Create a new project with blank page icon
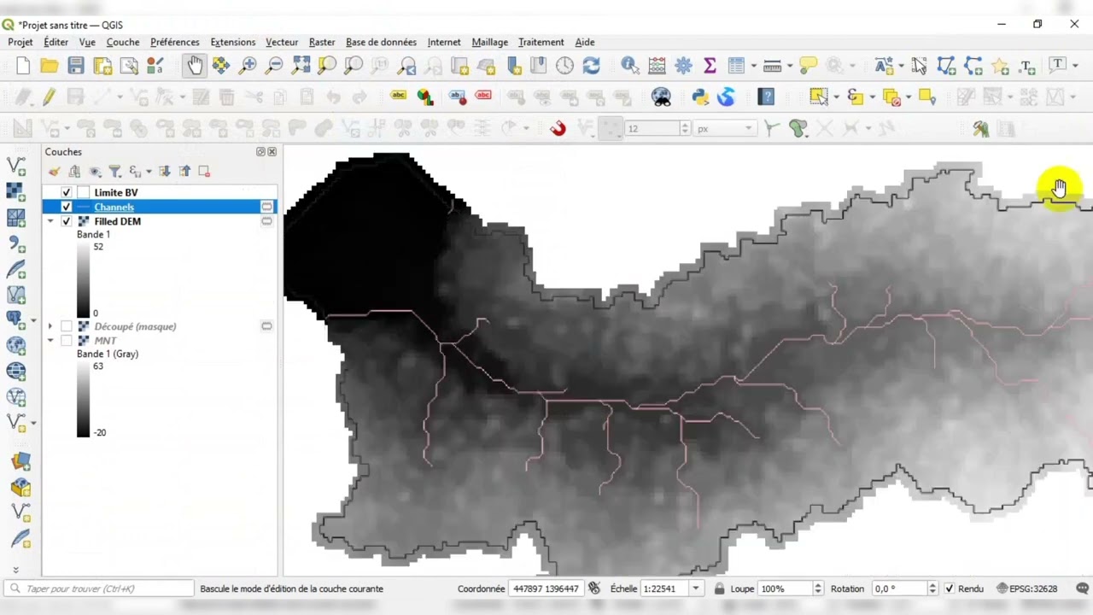1093x615 pixels. pos(23,66)
